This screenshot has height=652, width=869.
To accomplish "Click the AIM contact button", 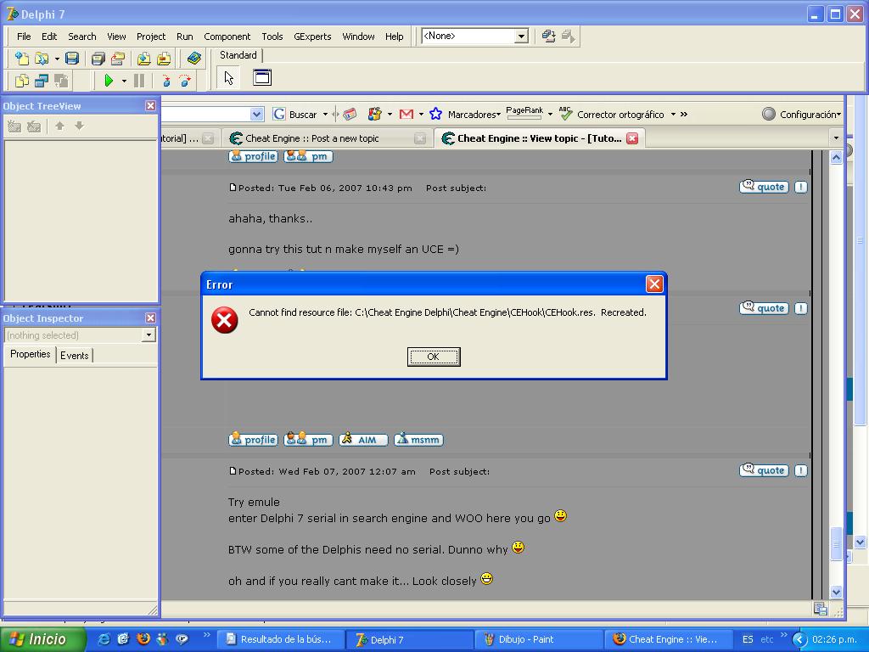I will click(363, 440).
